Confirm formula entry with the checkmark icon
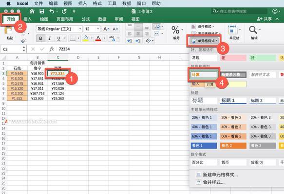The width and height of the screenshot is (284, 194). (x=42, y=49)
